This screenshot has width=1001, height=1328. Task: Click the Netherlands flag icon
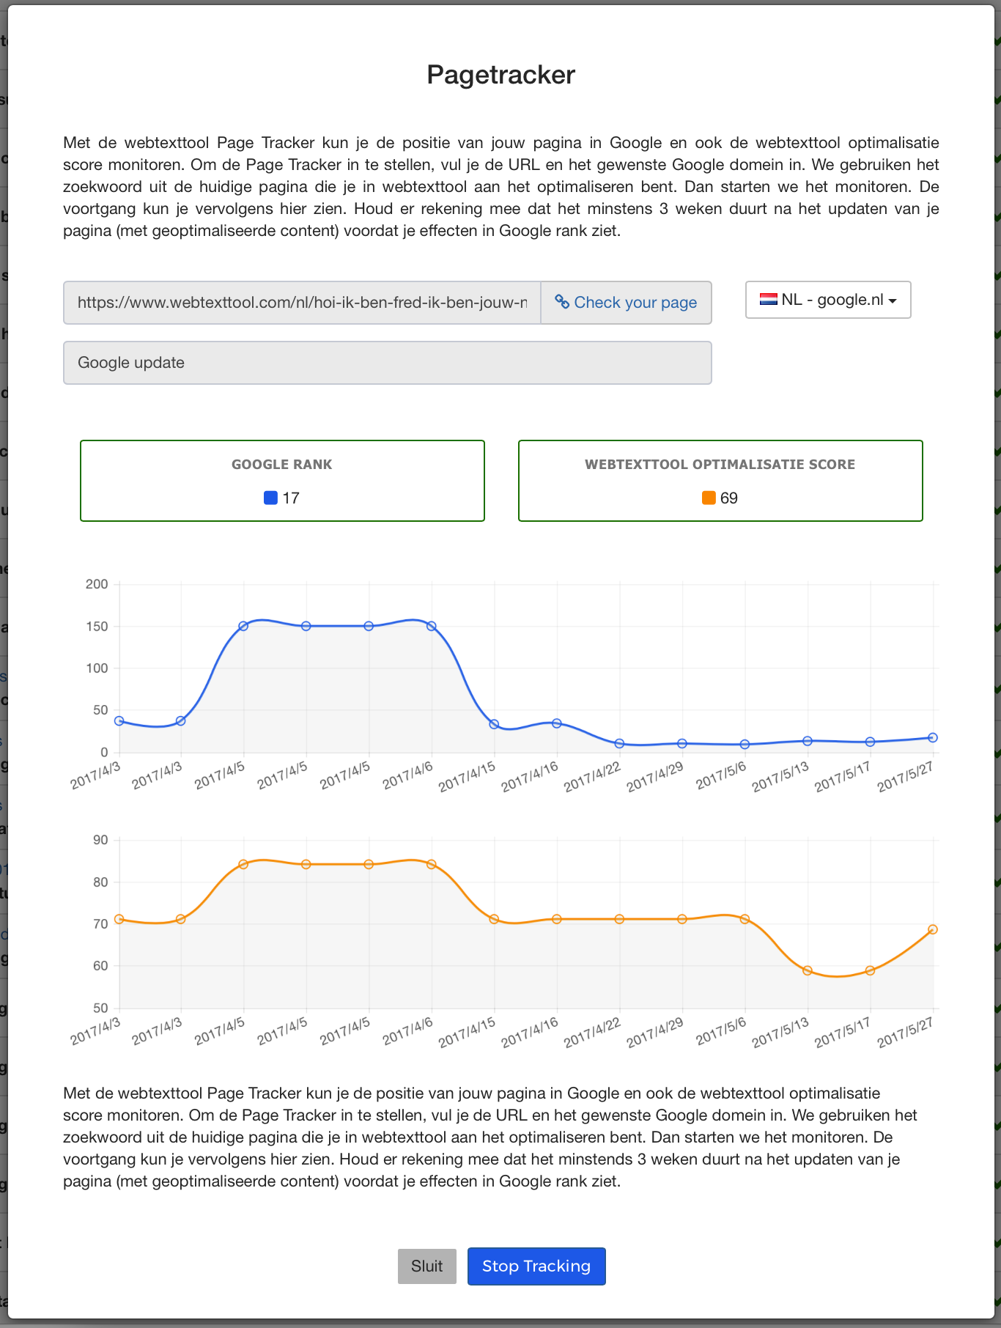point(768,299)
